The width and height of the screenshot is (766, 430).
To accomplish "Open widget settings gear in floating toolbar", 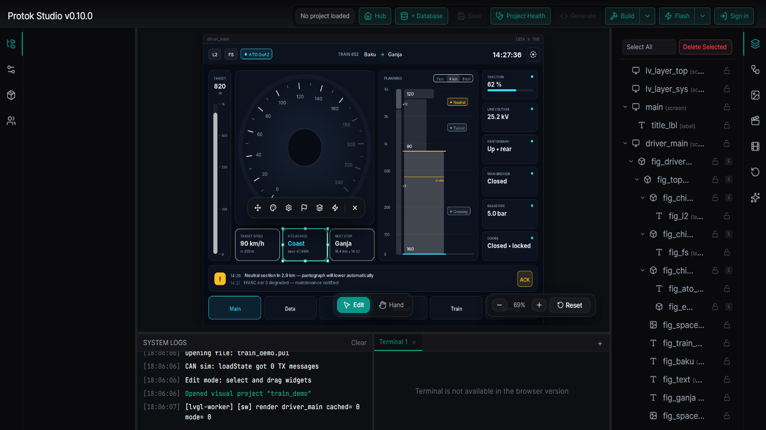I will [288, 208].
